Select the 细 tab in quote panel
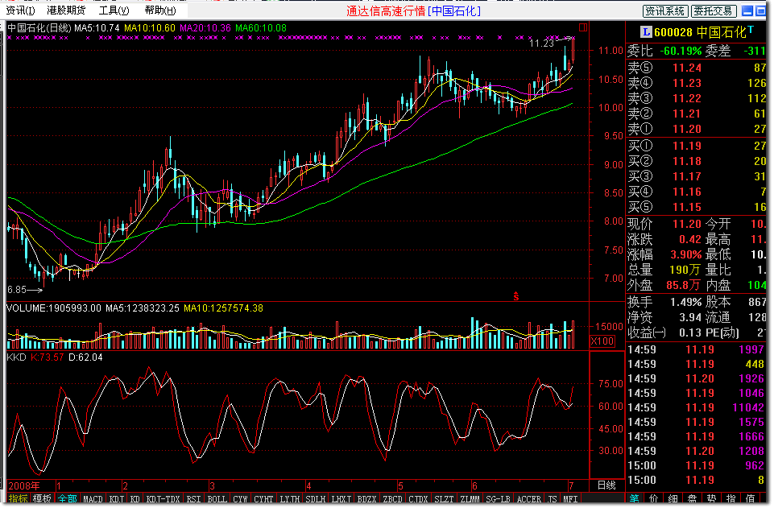This screenshot has width=774, height=508. coord(673,498)
